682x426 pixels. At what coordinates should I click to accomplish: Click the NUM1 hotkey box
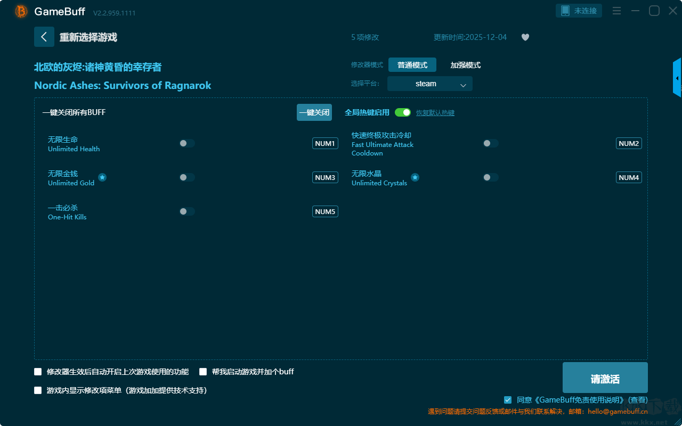point(325,143)
